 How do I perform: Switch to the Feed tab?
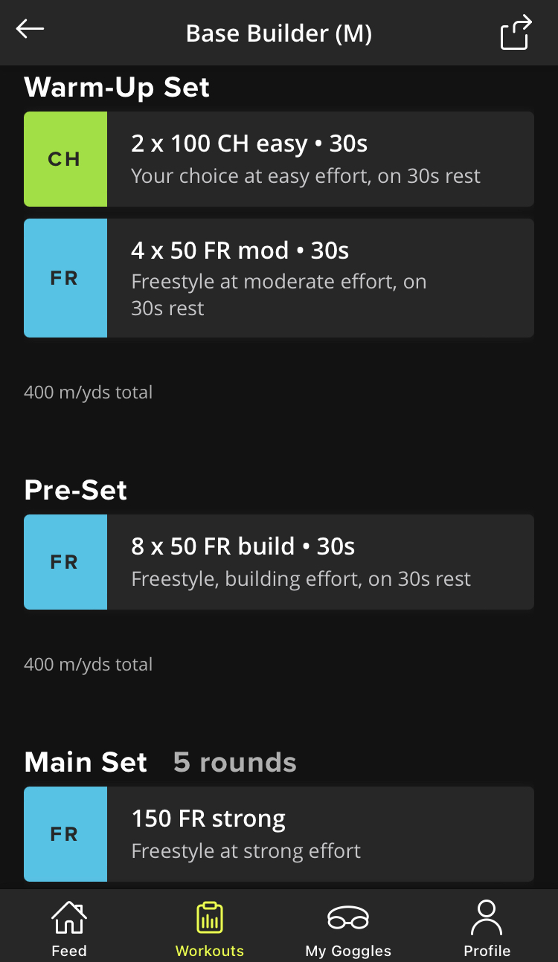pyautogui.click(x=69, y=926)
